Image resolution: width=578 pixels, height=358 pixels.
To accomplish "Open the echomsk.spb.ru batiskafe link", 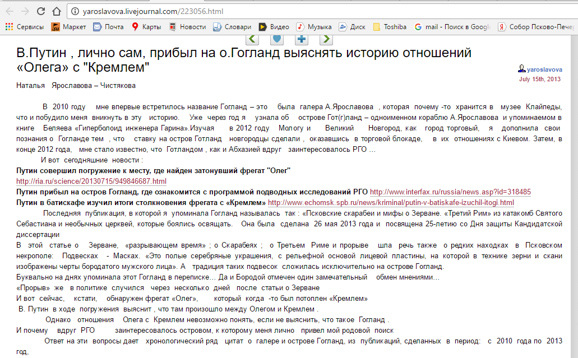I will 391,203.
